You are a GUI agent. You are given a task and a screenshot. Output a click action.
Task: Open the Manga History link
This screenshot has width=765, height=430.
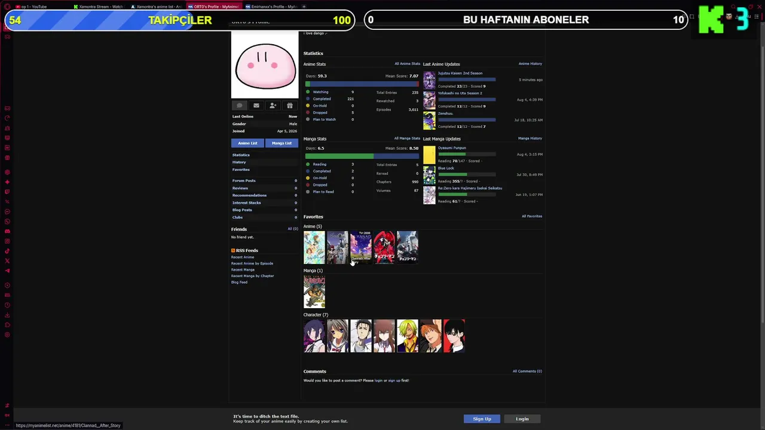(530, 139)
